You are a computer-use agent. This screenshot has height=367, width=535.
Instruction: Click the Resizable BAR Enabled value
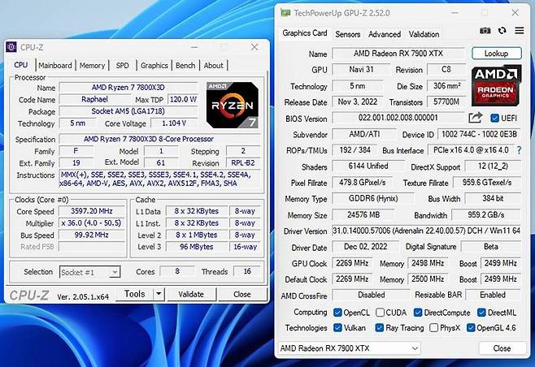click(493, 295)
